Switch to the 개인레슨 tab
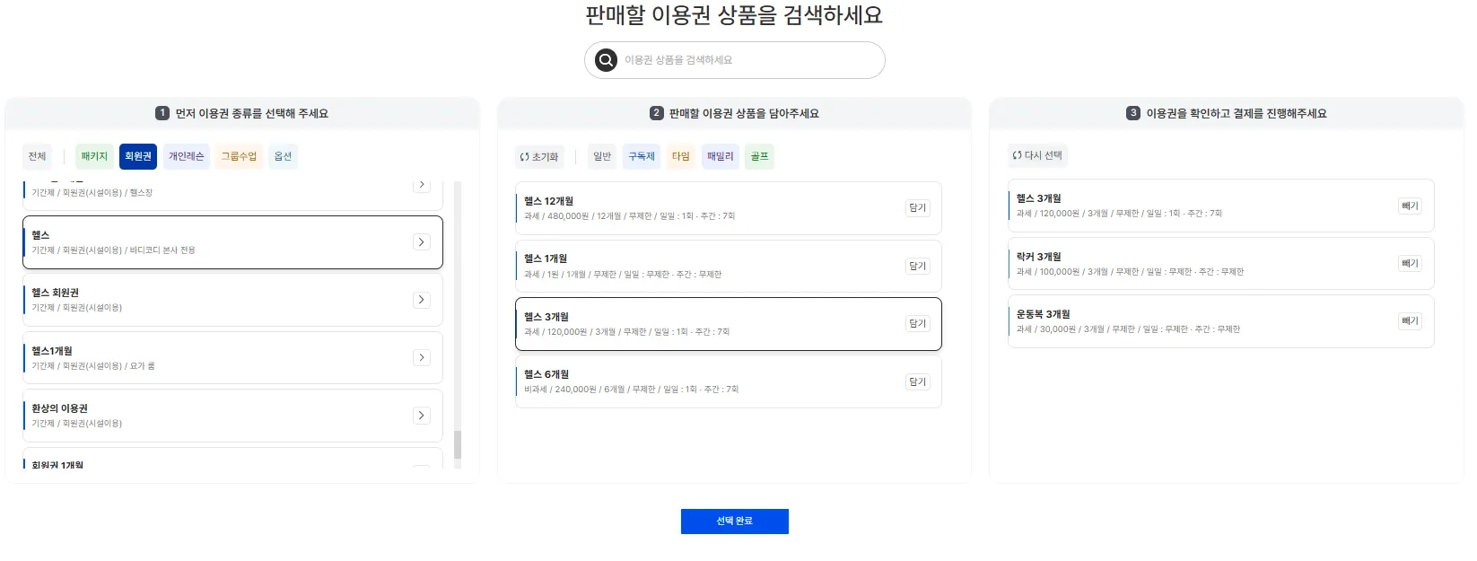 (187, 156)
